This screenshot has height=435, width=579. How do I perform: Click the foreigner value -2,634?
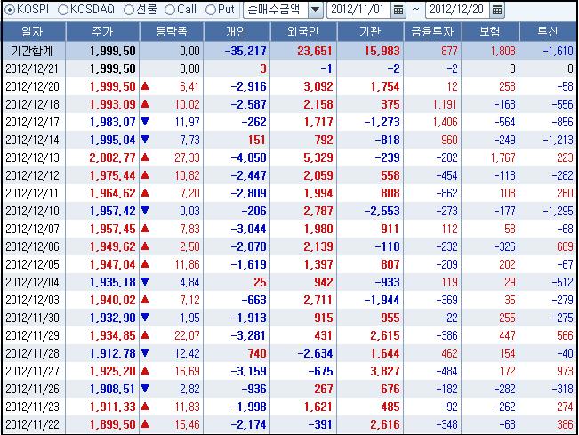point(316,353)
